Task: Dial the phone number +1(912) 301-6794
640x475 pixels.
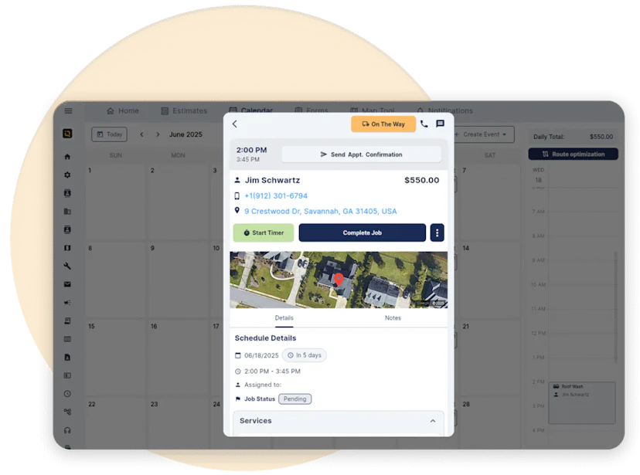Action: pos(276,195)
